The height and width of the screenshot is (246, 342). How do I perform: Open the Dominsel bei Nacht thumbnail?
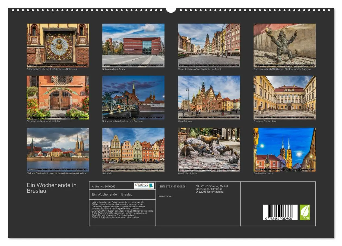284,149
